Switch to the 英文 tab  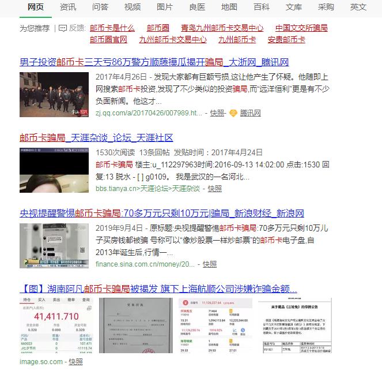[358, 7]
